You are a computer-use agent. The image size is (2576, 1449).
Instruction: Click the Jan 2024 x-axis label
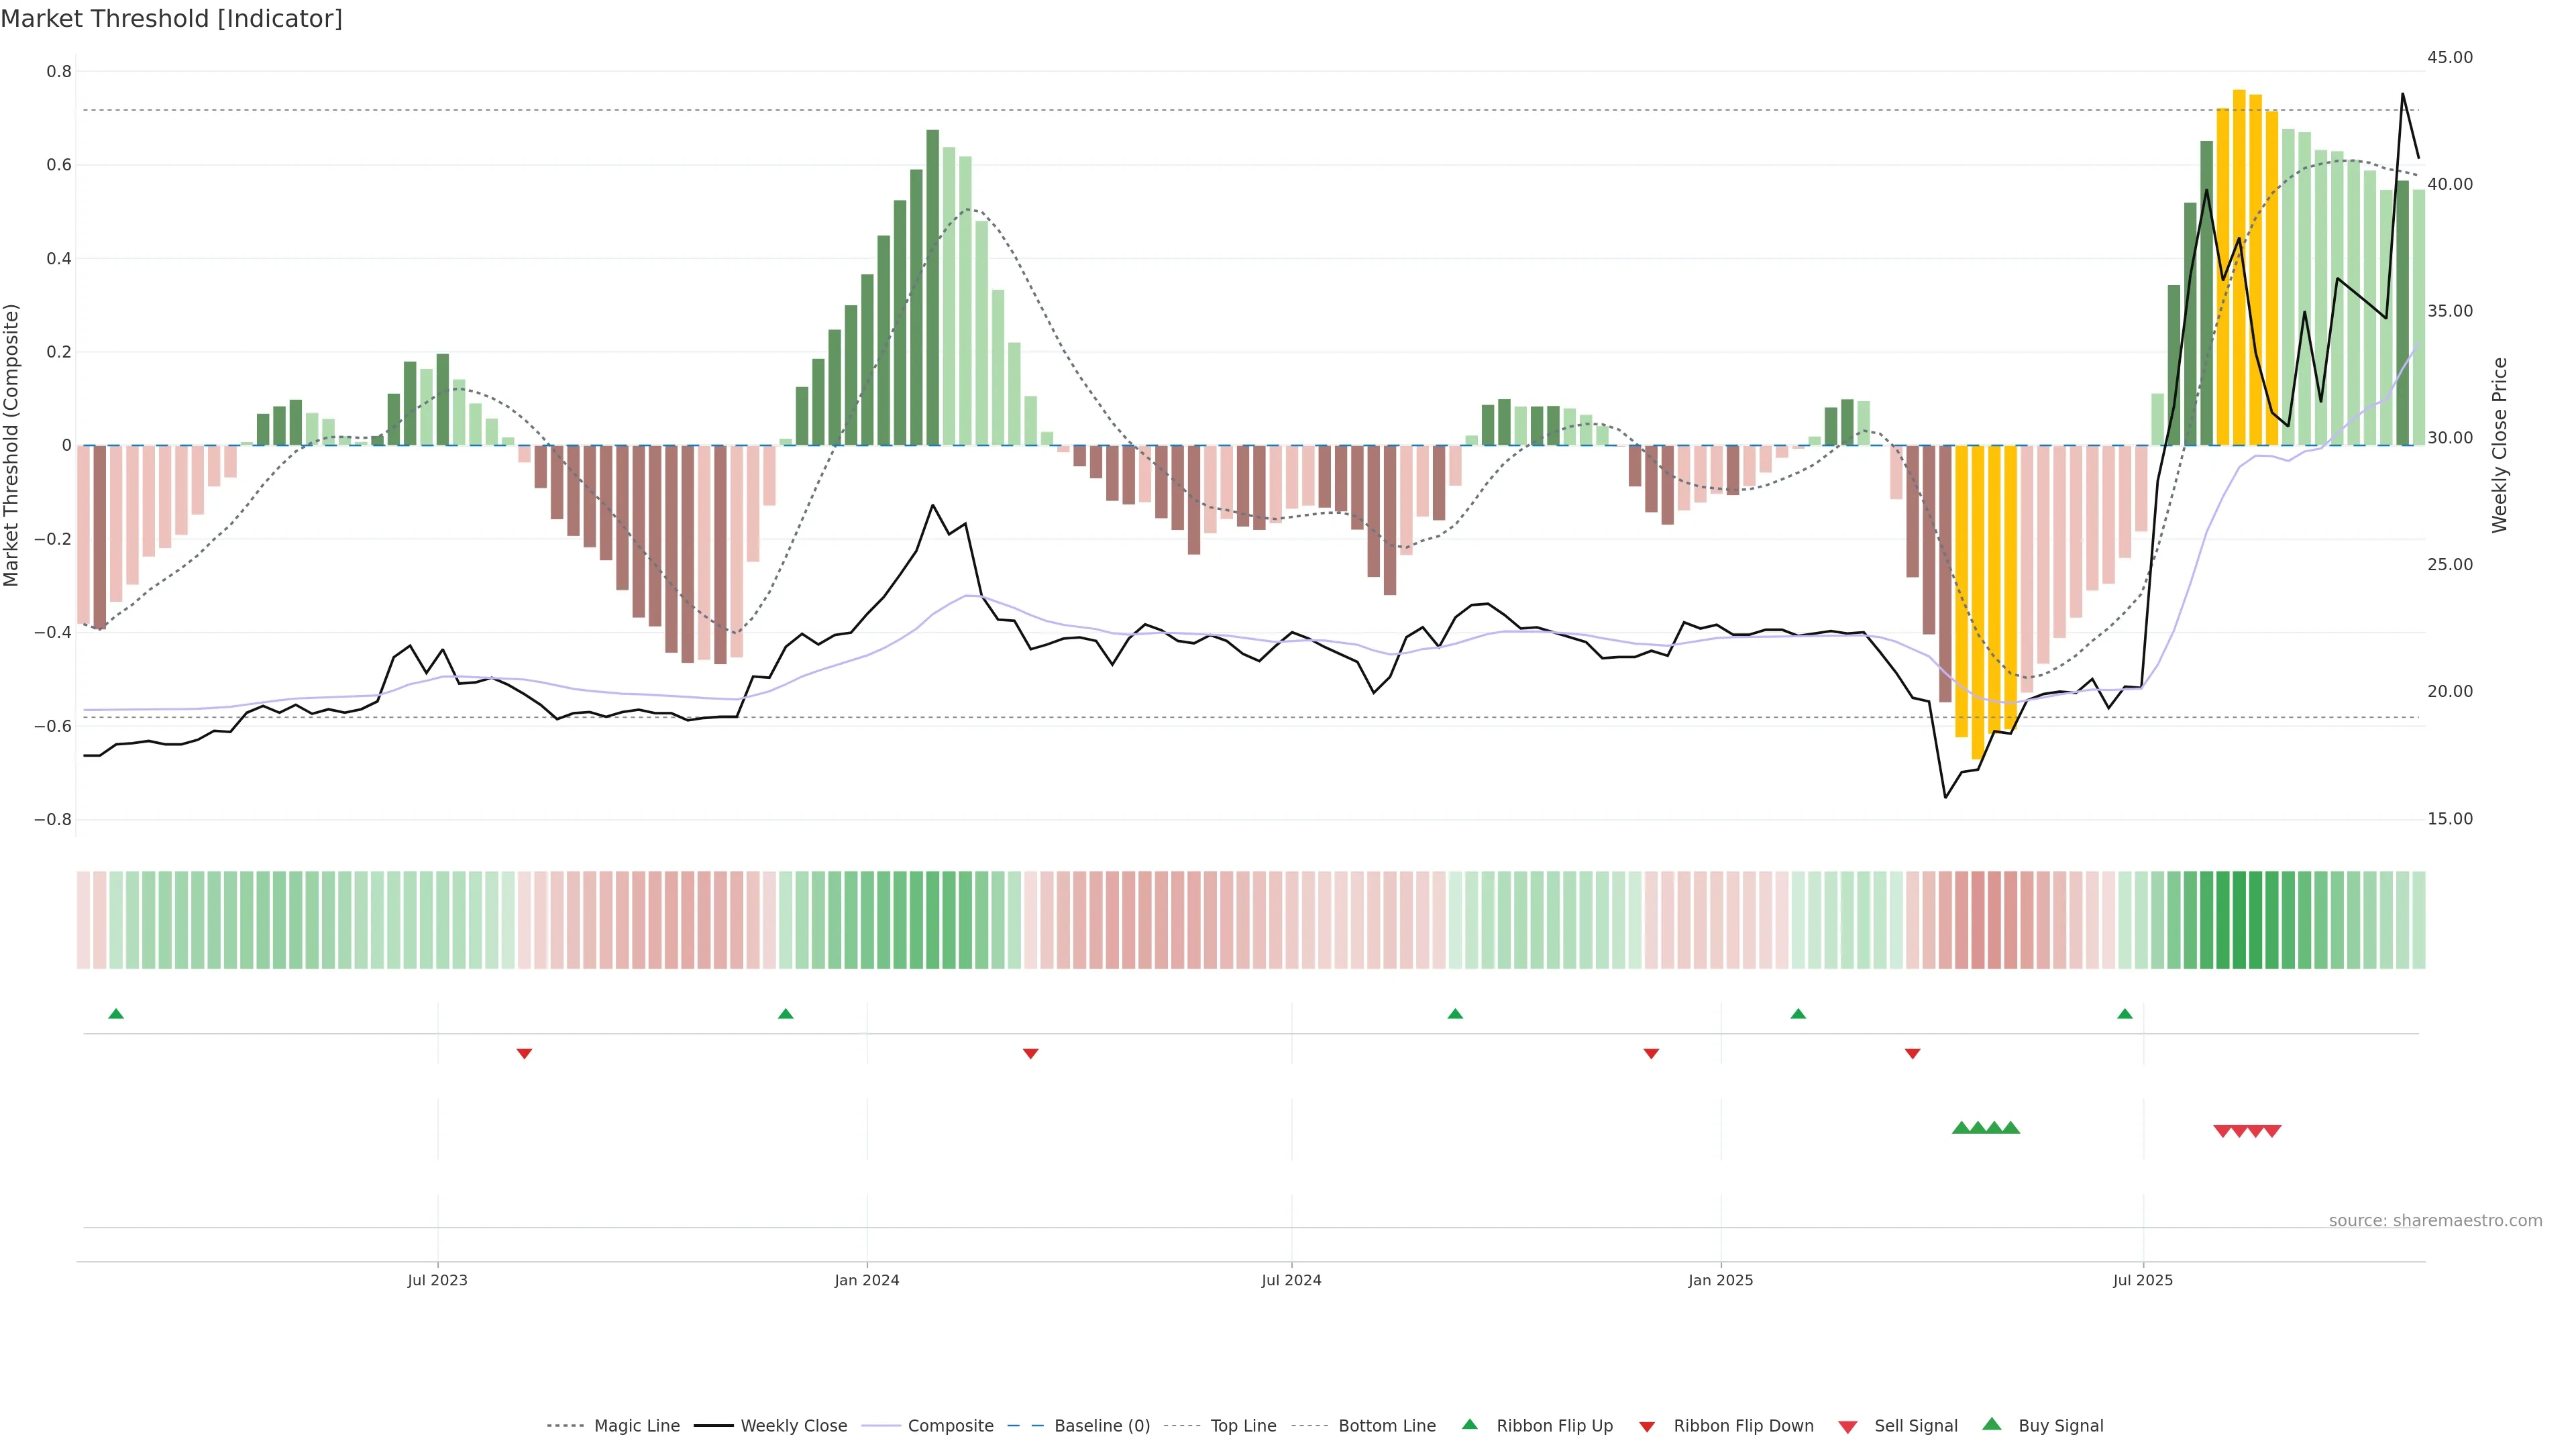pos(866,1280)
